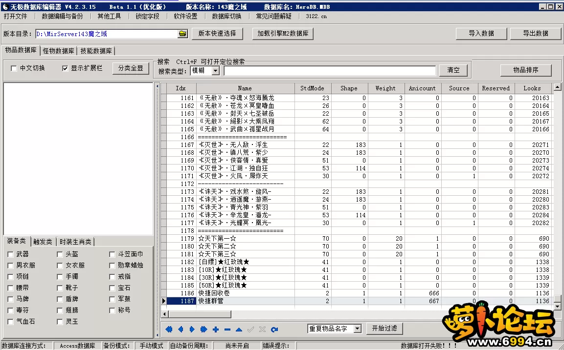Tick the 戒指 checkbox
This screenshot has height=350, width=564.
tap(112, 276)
